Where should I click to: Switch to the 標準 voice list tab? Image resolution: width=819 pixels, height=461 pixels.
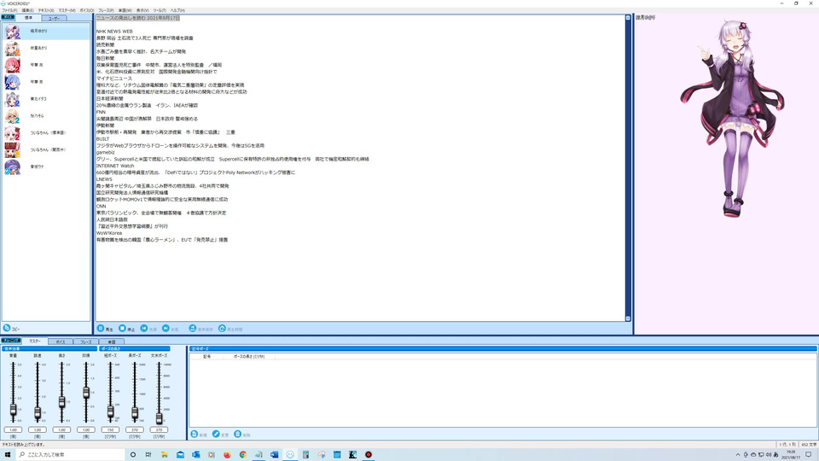pos(28,18)
